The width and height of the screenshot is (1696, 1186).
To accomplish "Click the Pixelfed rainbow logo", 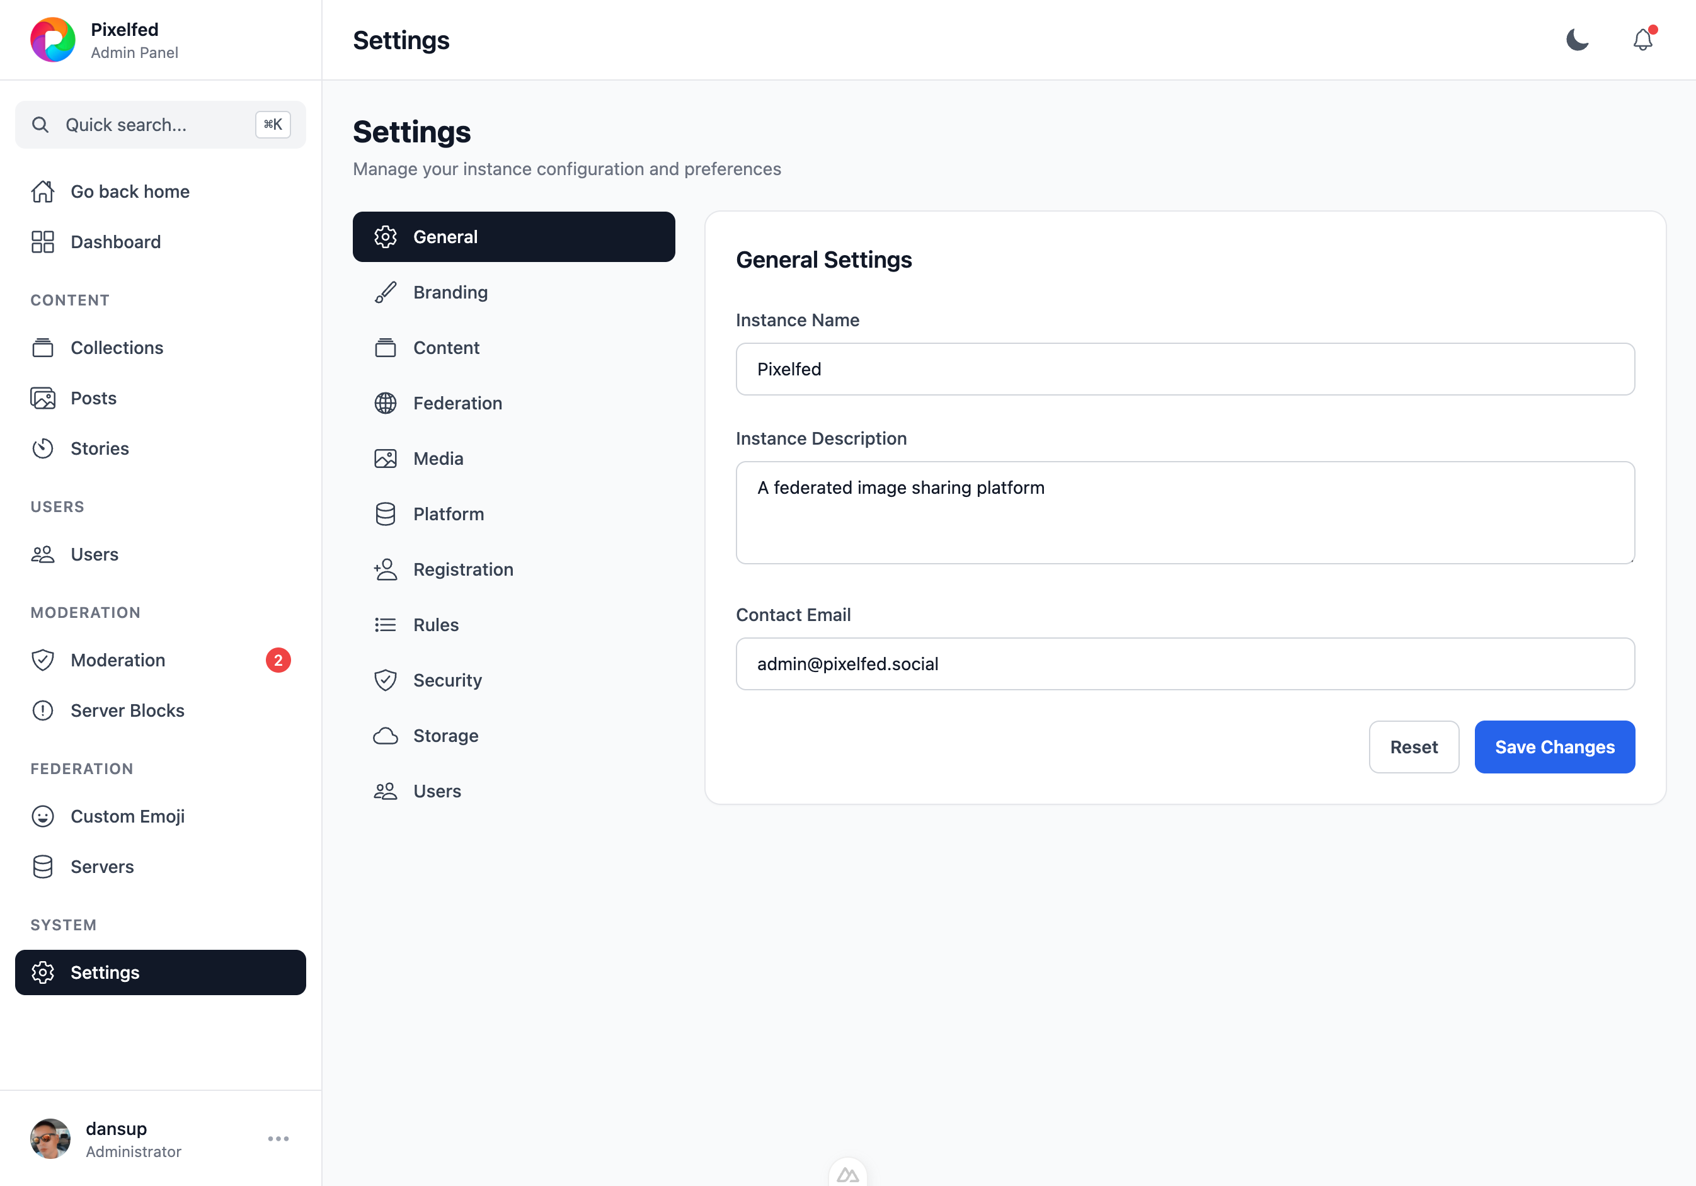I will (x=52, y=40).
